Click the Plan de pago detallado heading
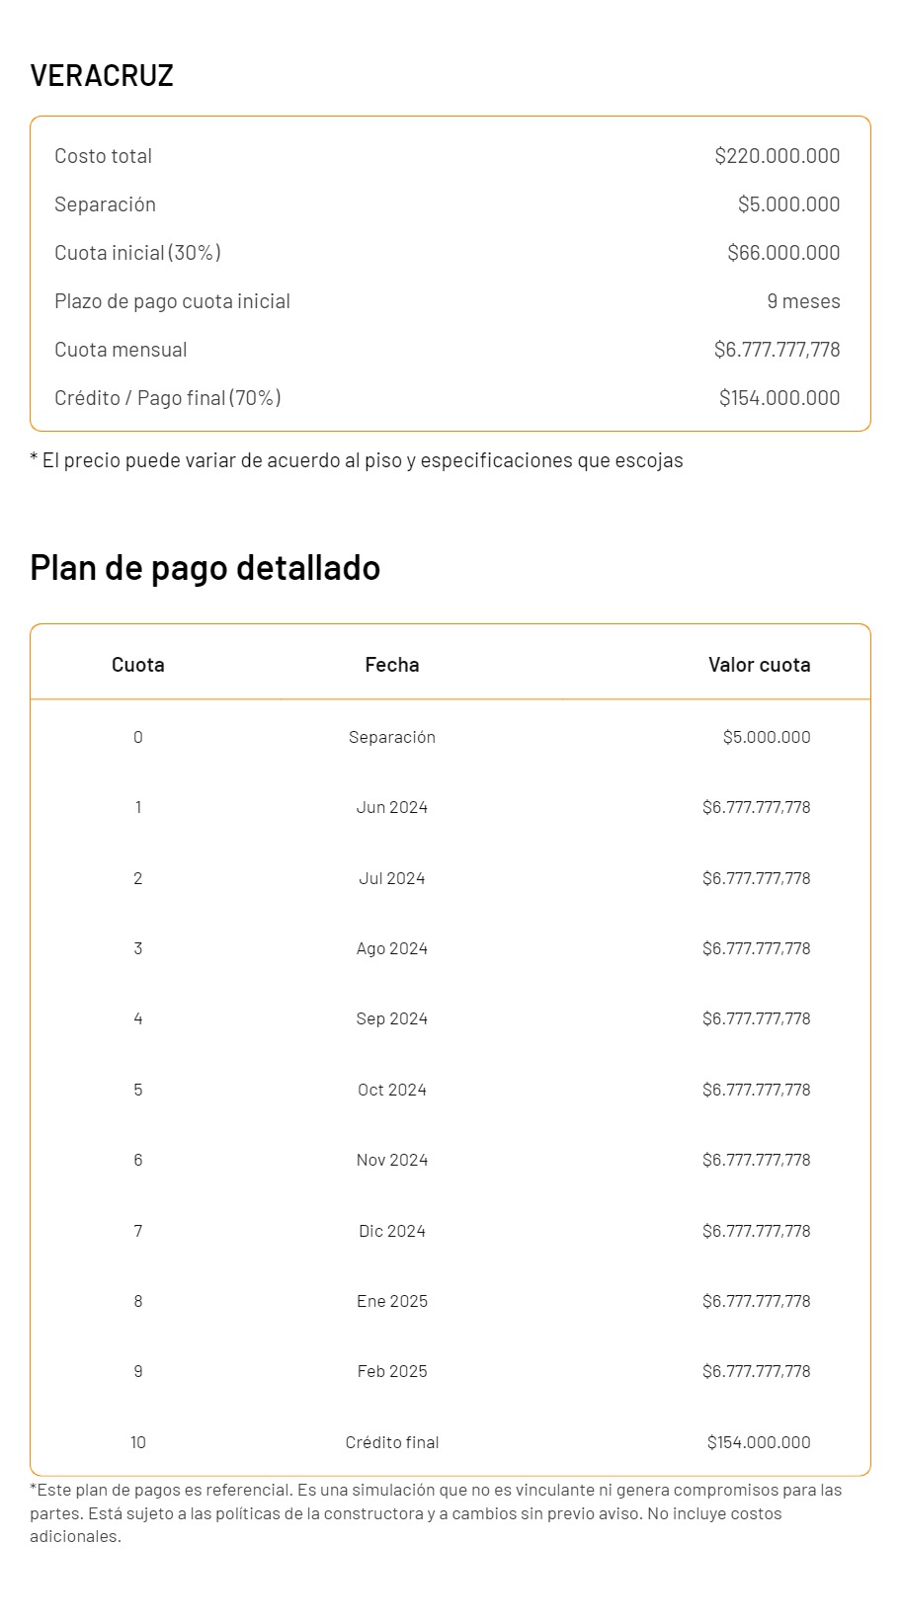Image resolution: width=901 pixels, height=1624 pixels. click(x=205, y=568)
